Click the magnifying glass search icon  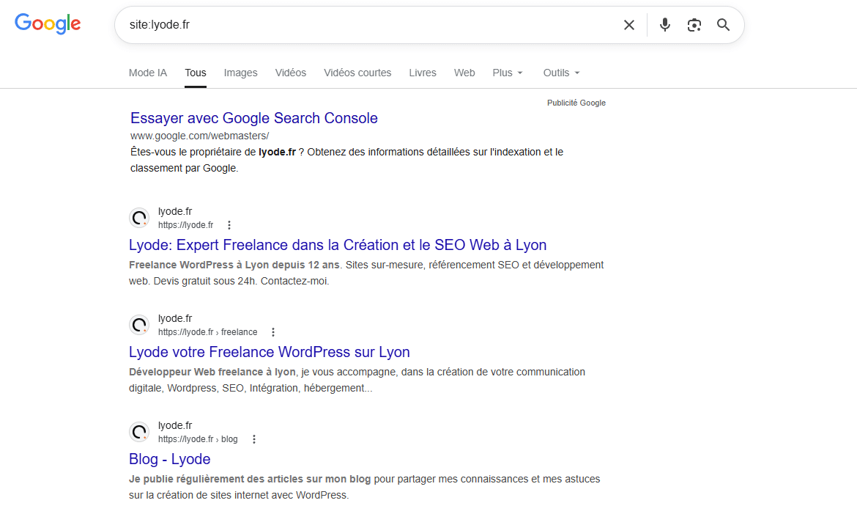[x=723, y=25]
